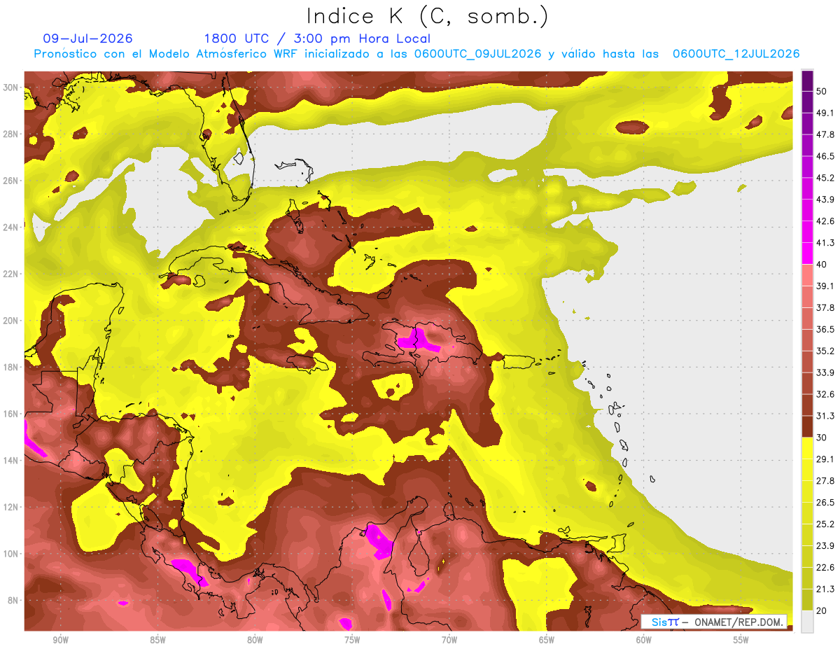This screenshot has height=649, width=840.
Task: Click the colorbar label "27.8"
Action: (825, 481)
